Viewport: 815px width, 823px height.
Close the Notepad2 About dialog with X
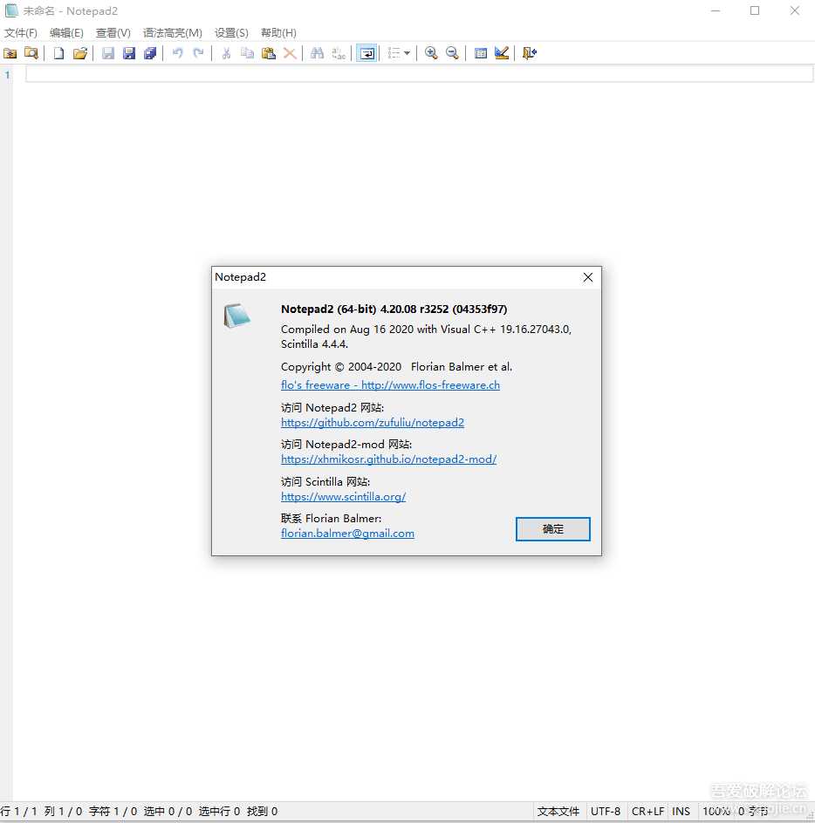point(588,277)
